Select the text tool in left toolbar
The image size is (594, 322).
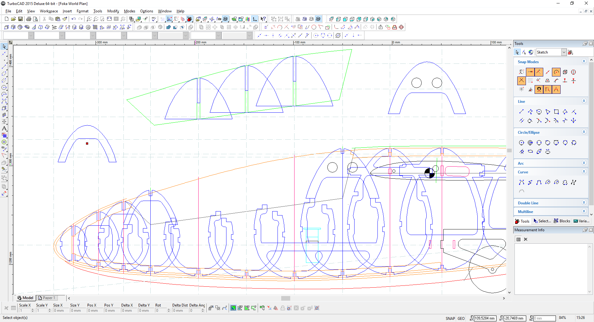(4, 128)
